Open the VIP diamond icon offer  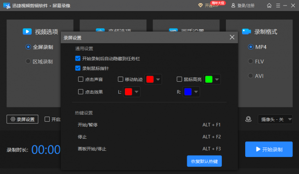201,6
